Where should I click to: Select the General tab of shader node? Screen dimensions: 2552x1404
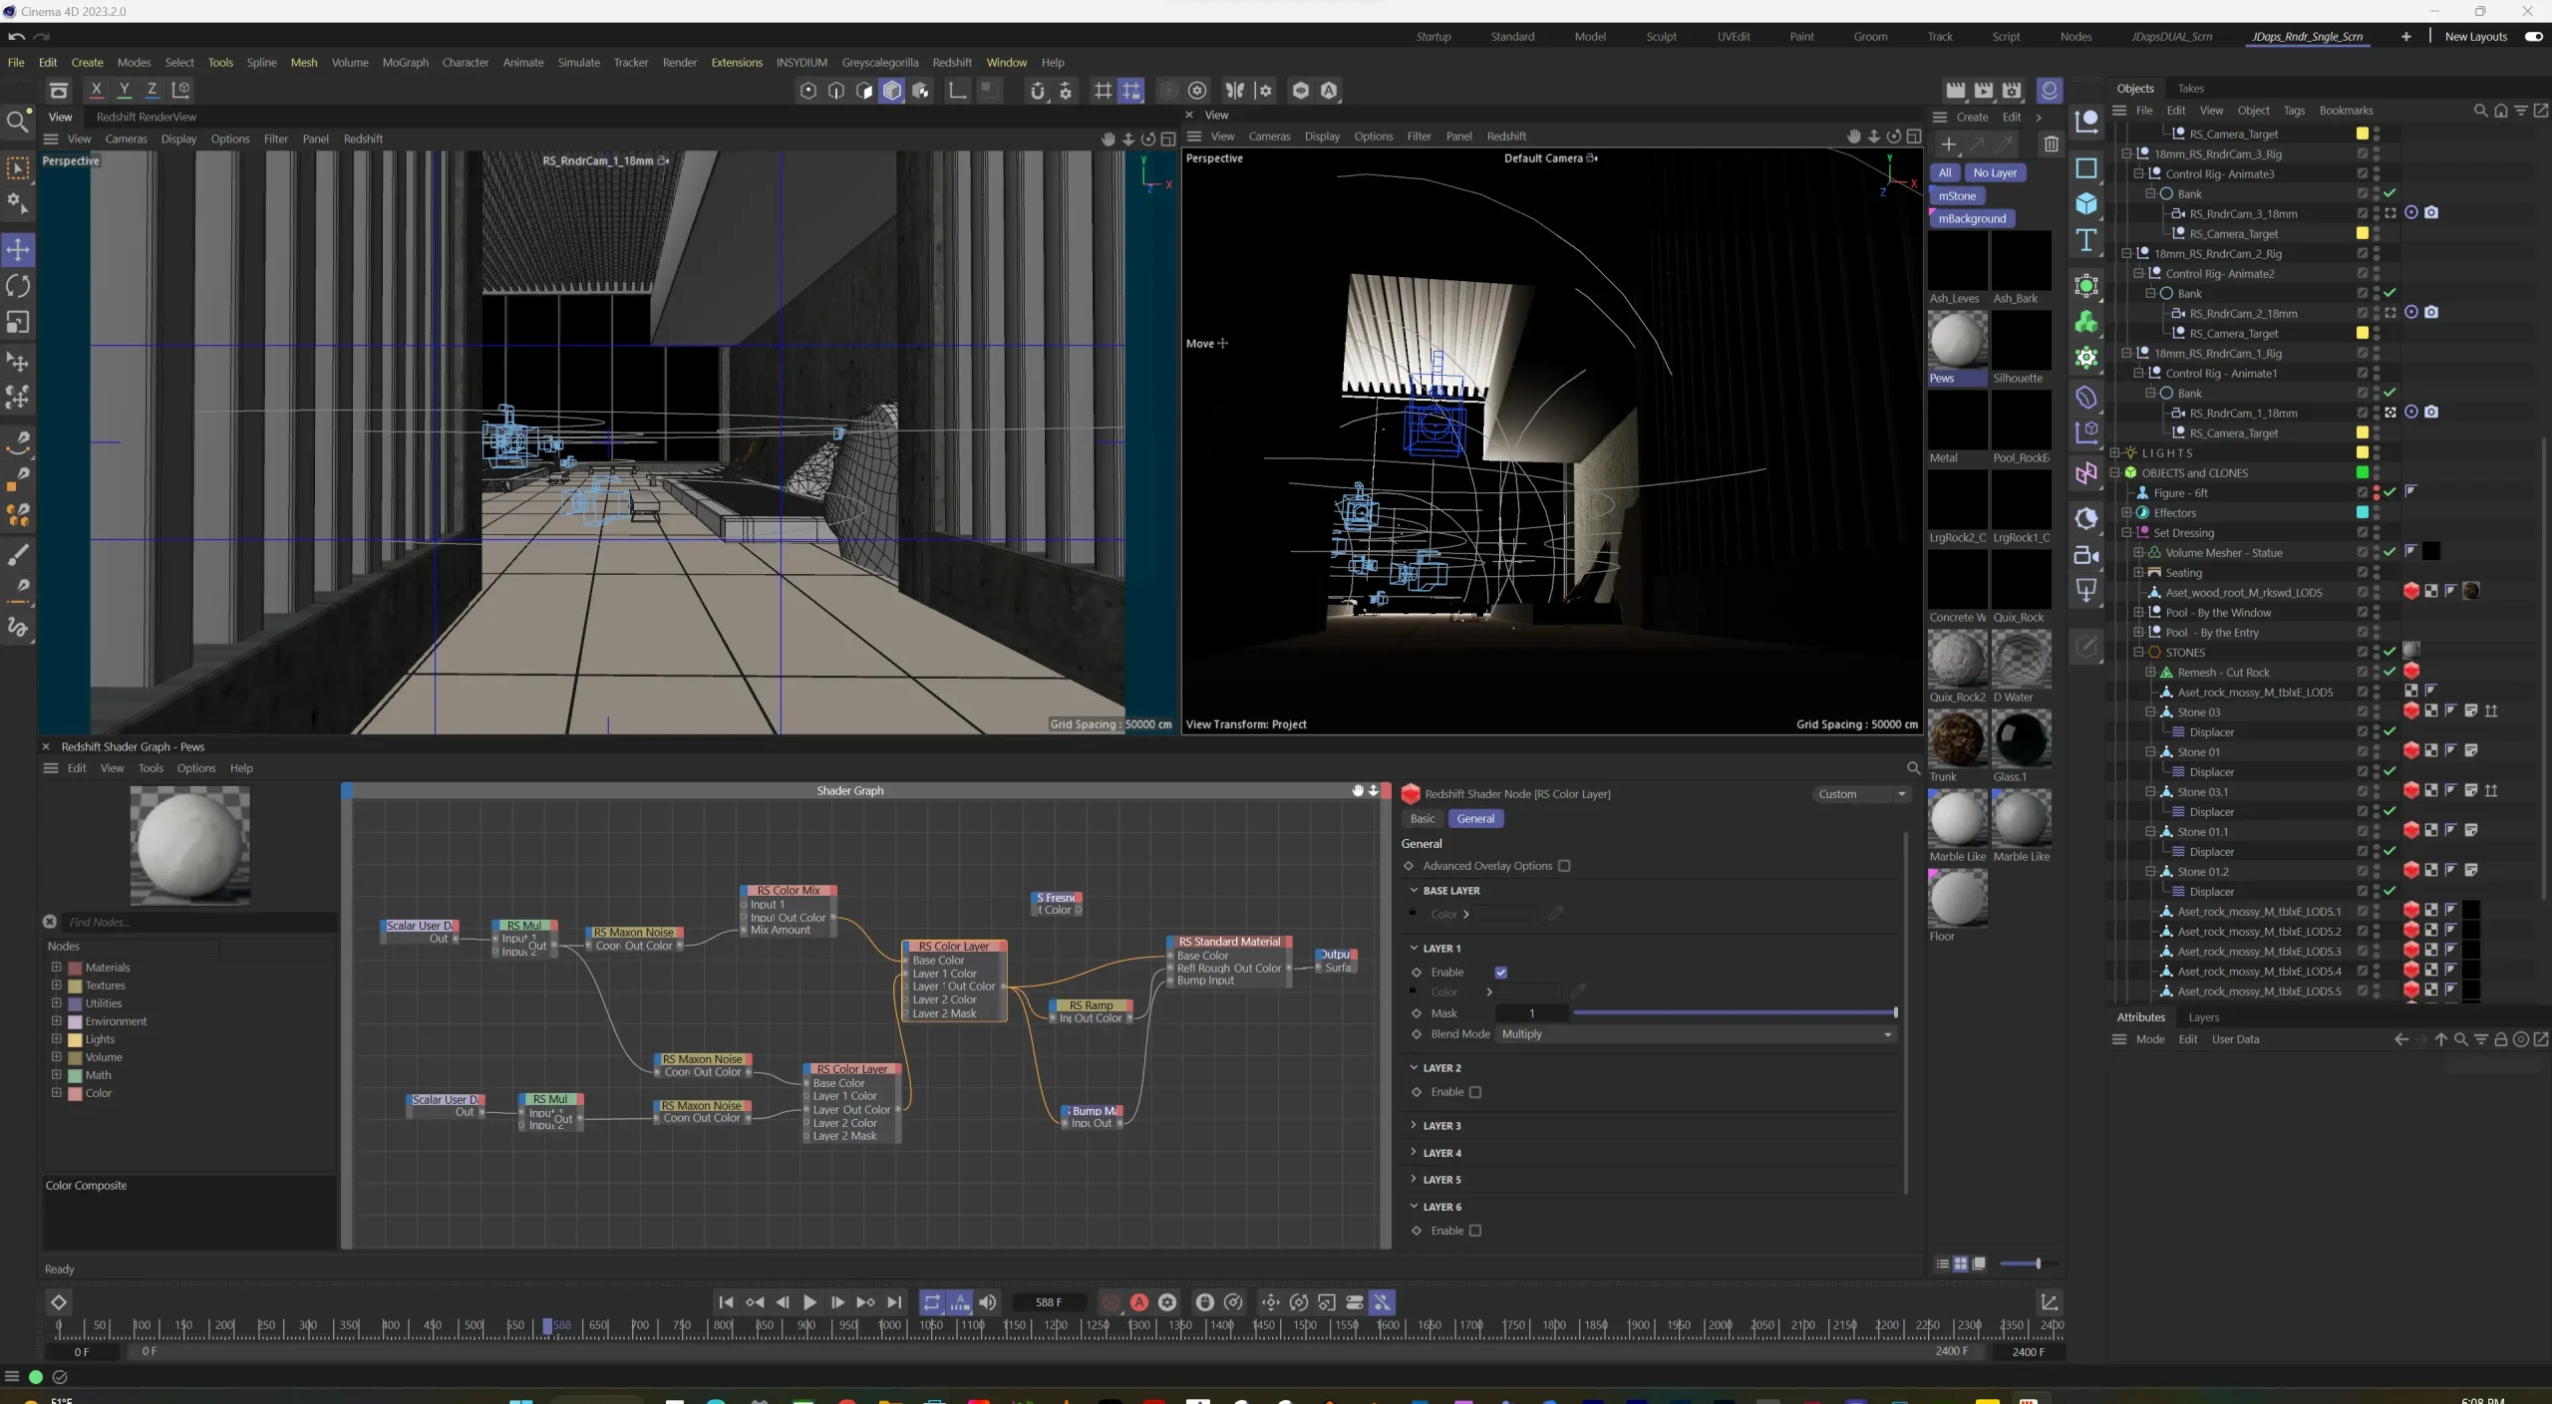click(1475, 819)
